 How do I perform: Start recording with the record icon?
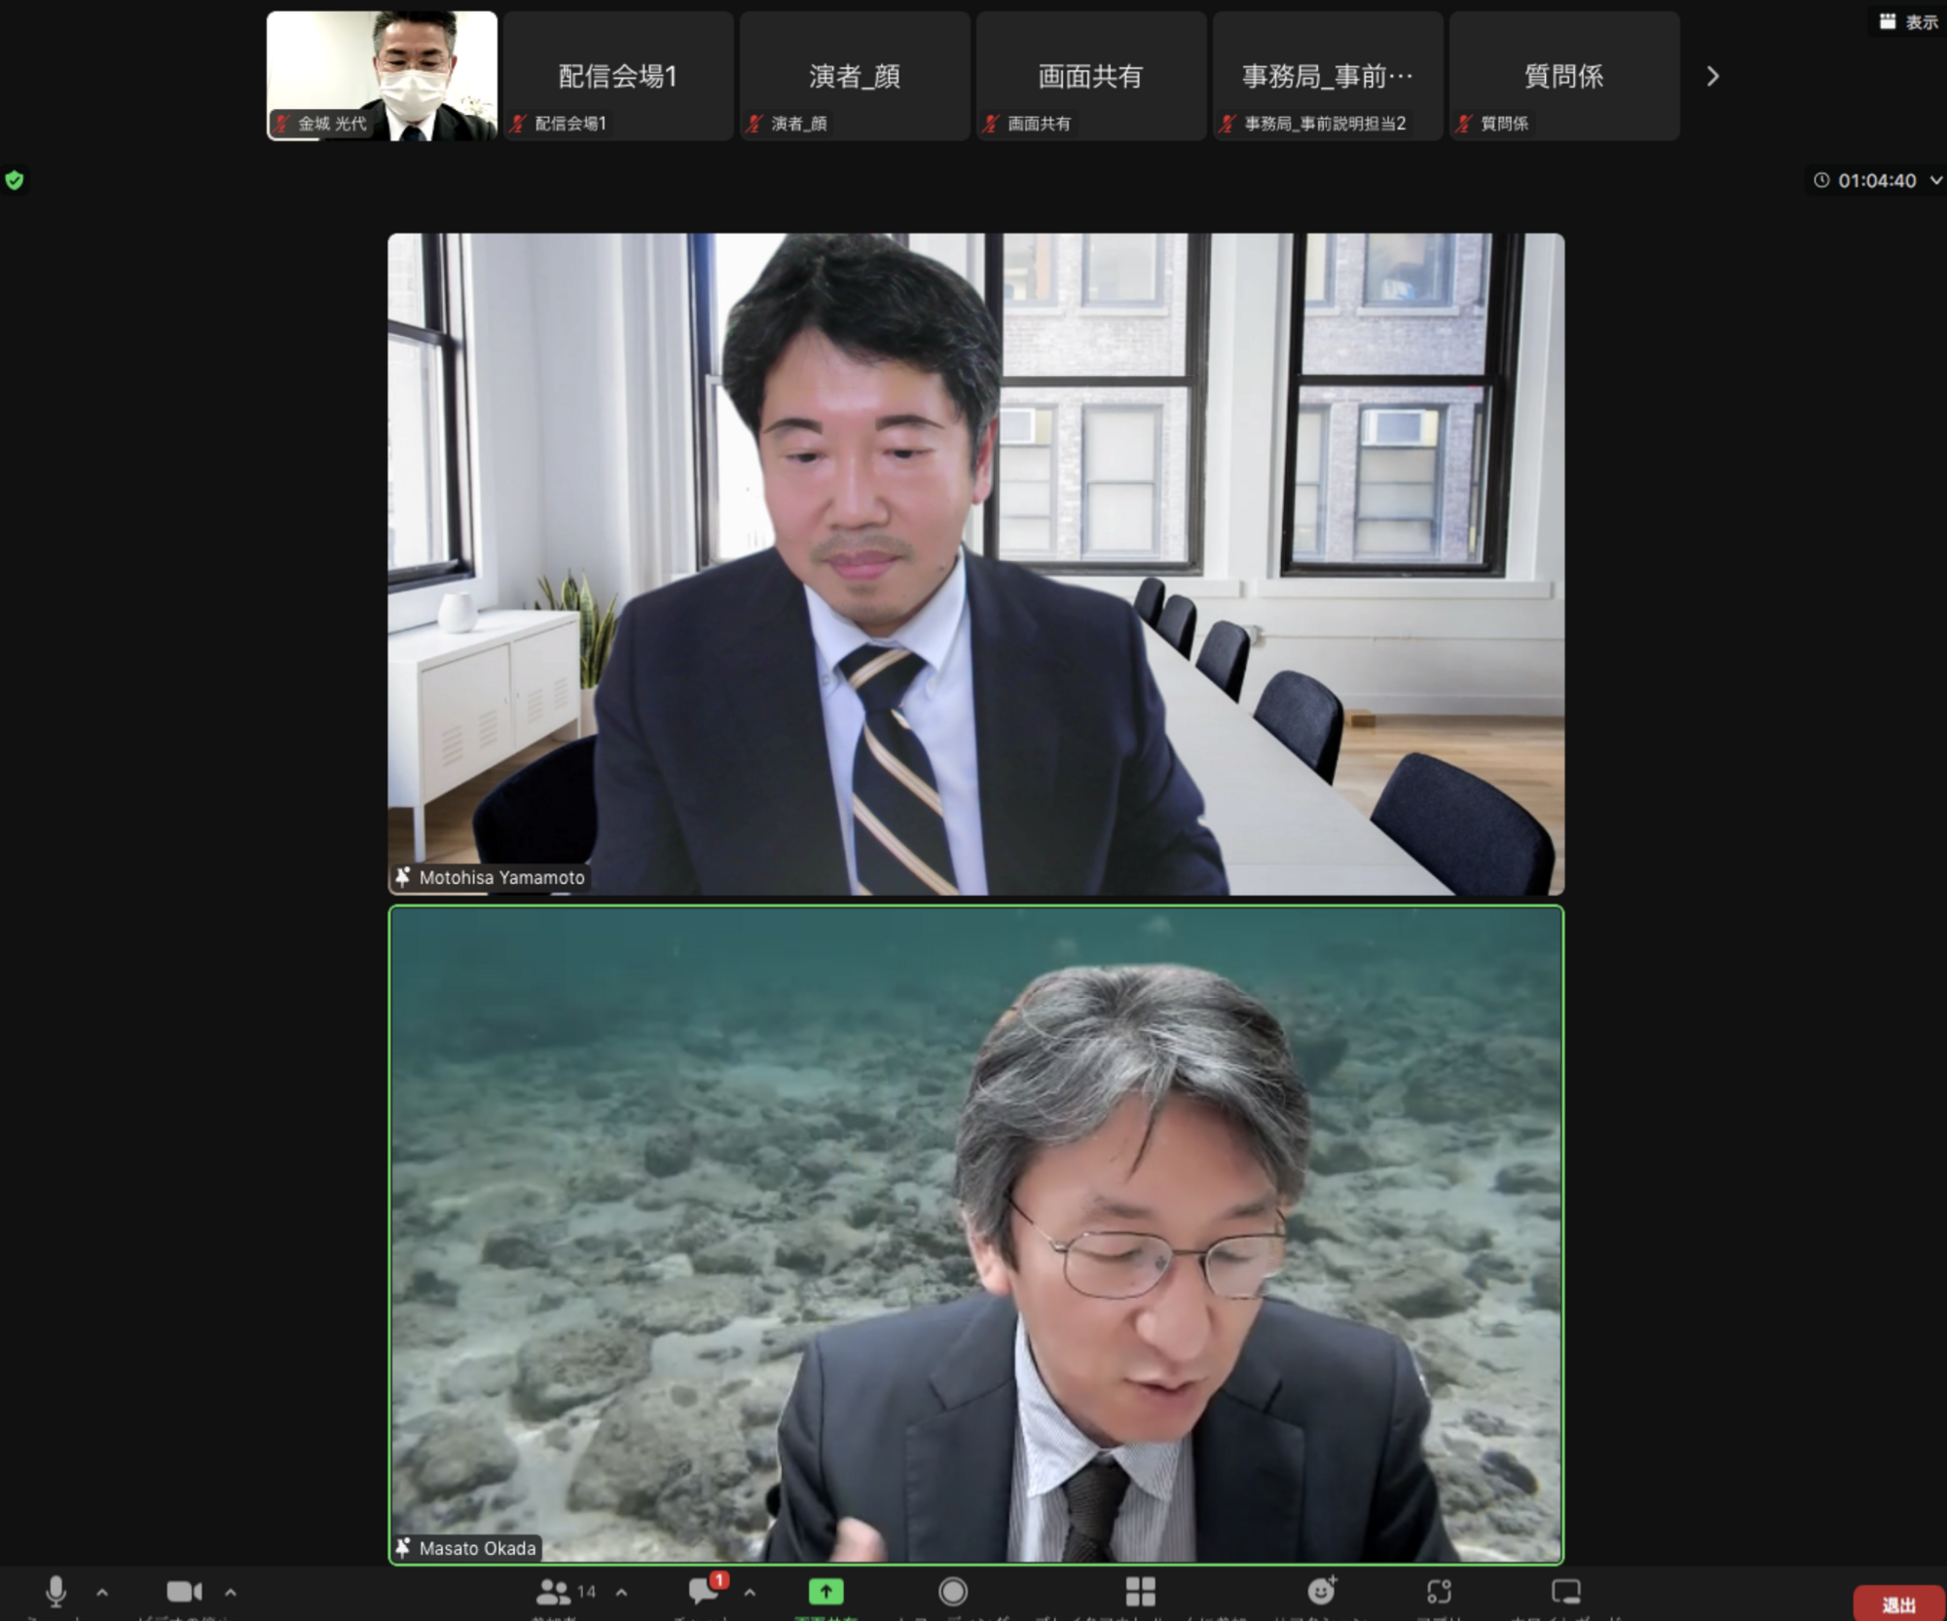point(952,1591)
